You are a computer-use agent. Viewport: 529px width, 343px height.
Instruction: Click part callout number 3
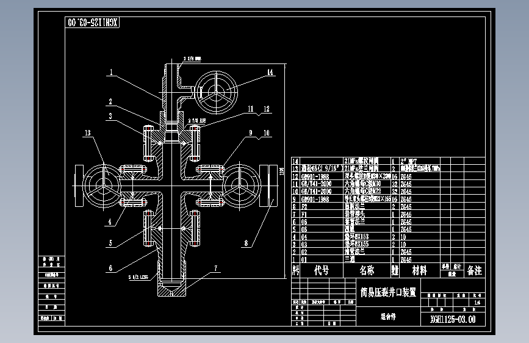pos(110,116)
